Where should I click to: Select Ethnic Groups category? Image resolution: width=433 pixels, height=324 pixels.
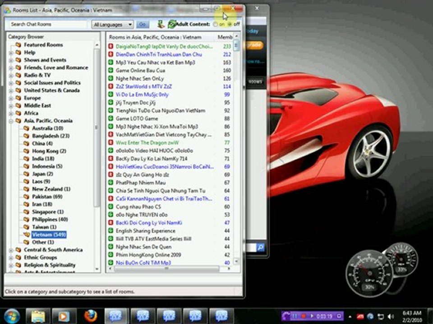coord(40,257)
